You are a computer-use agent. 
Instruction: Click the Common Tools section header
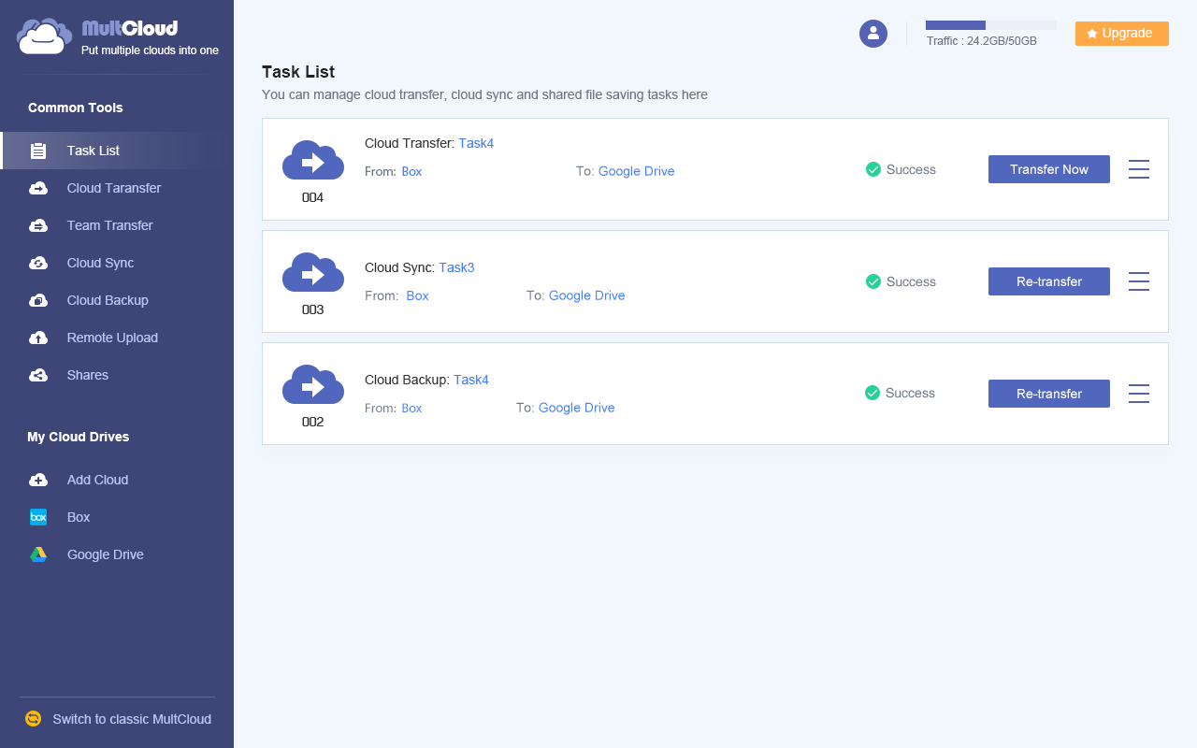click(76, 108)
